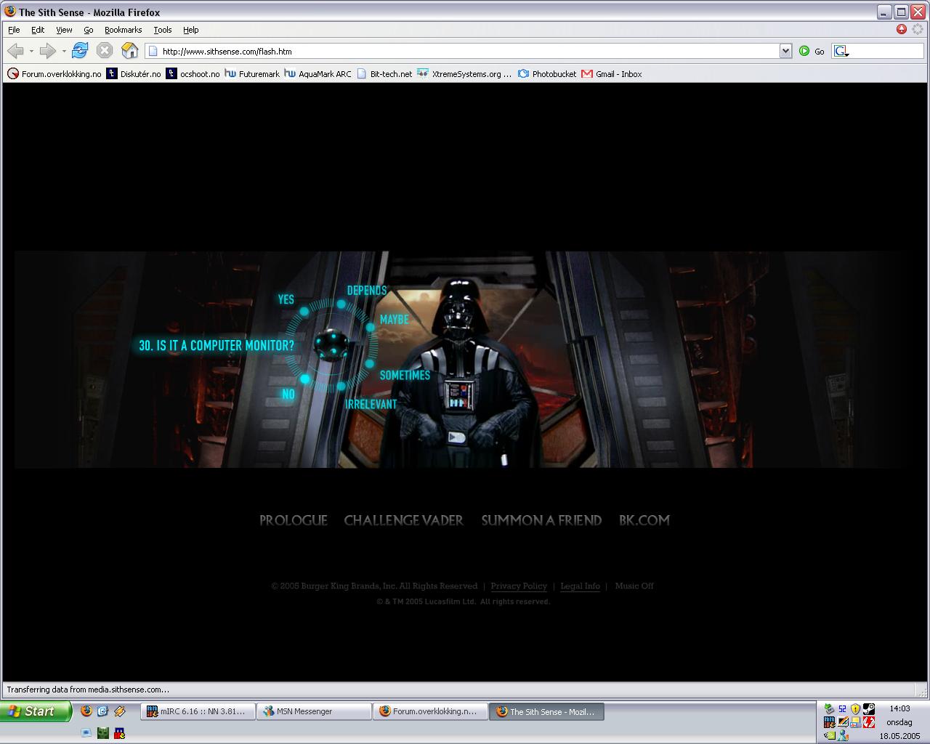This screenshot has width=930, height=744.
Task: Open the PROLOGUE section
Action: tap(294, 520)
